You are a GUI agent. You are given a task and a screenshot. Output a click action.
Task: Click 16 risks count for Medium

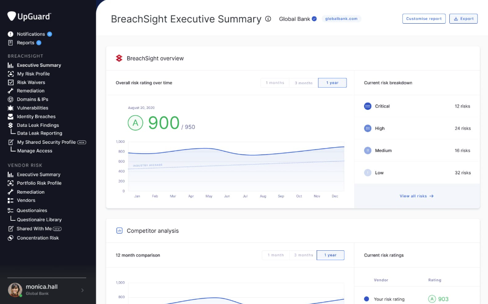tap(462, 150)
